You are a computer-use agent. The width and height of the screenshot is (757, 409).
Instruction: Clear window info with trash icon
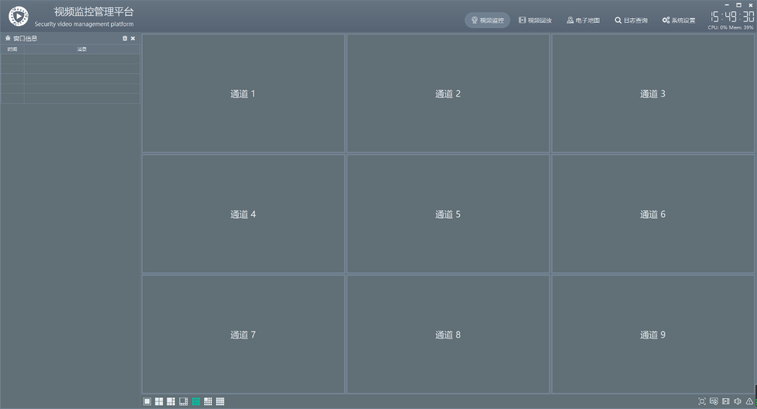click(125, 38)
